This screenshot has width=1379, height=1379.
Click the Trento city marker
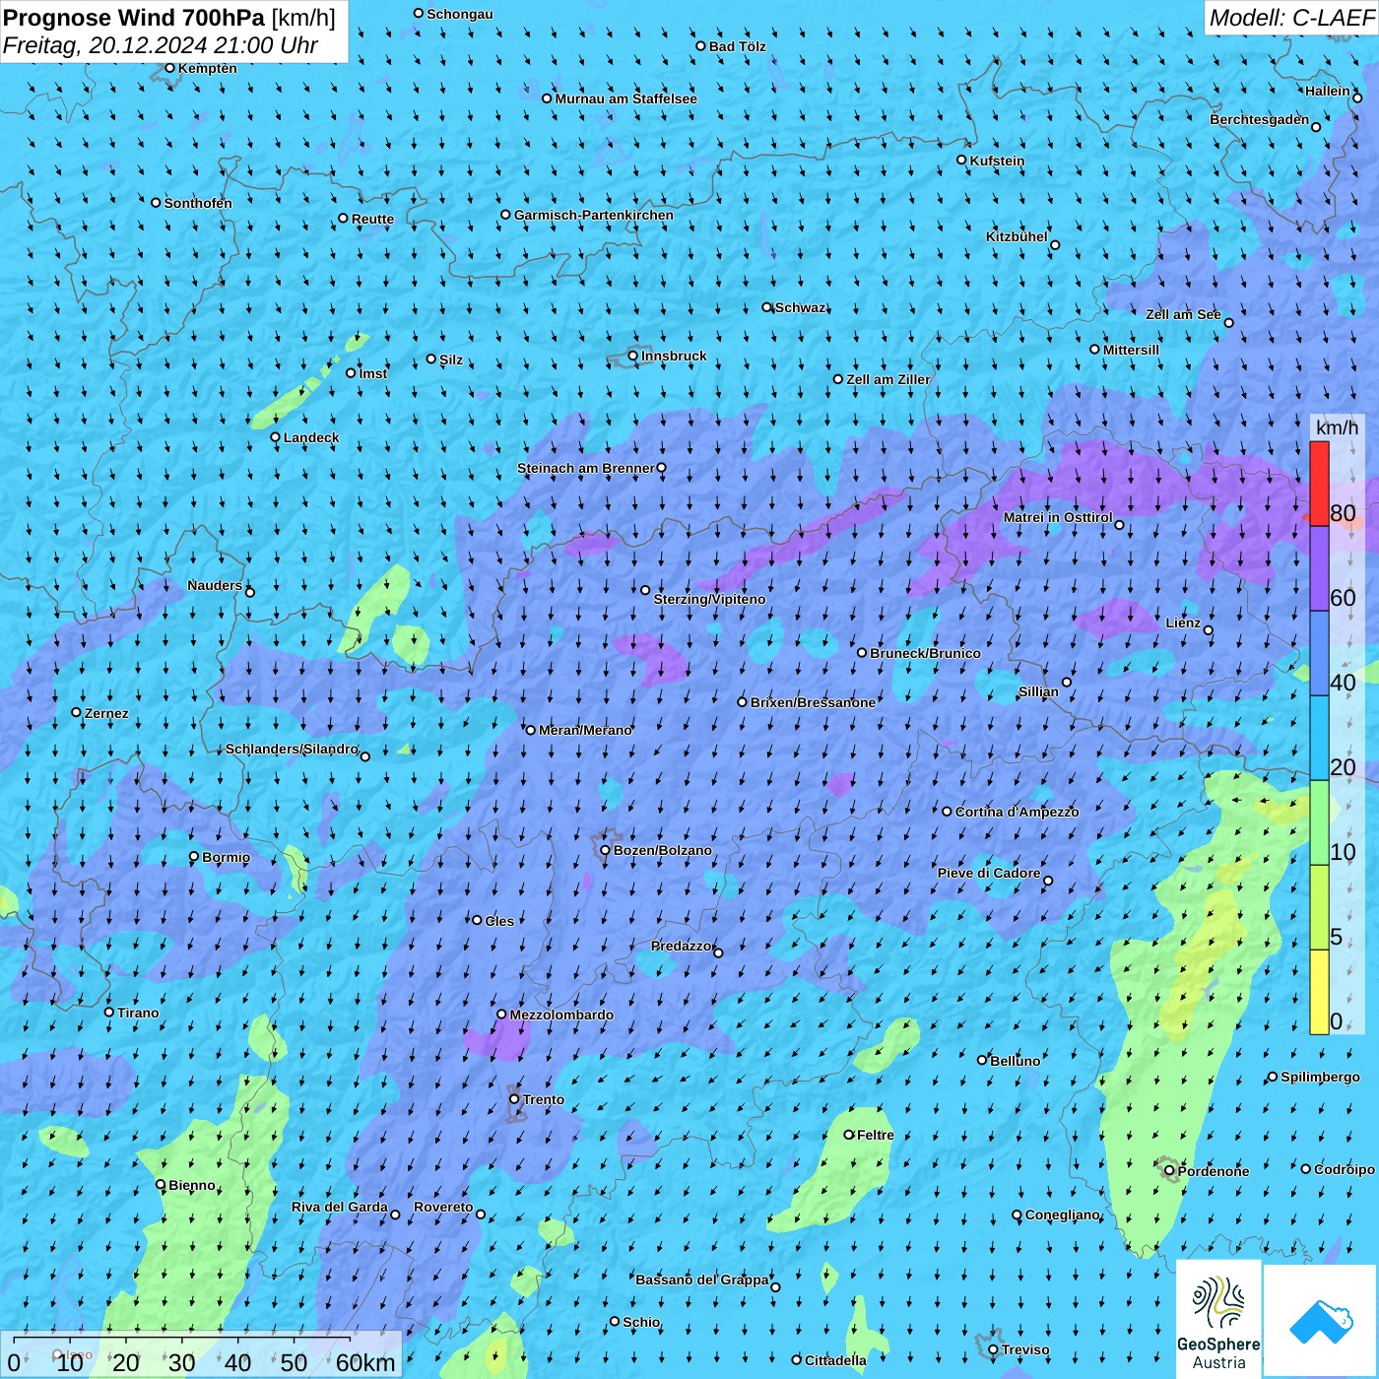point(514,1098)
